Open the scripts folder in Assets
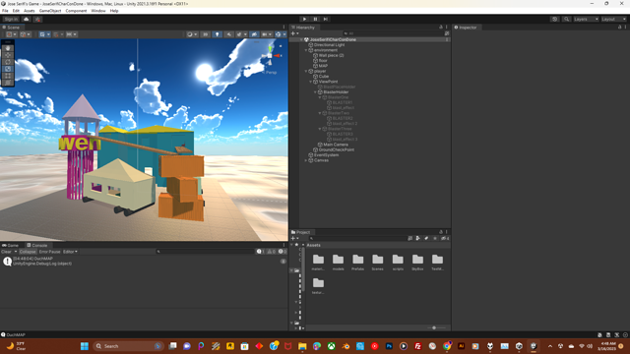The image size is (630, 354). click(398, 262)
